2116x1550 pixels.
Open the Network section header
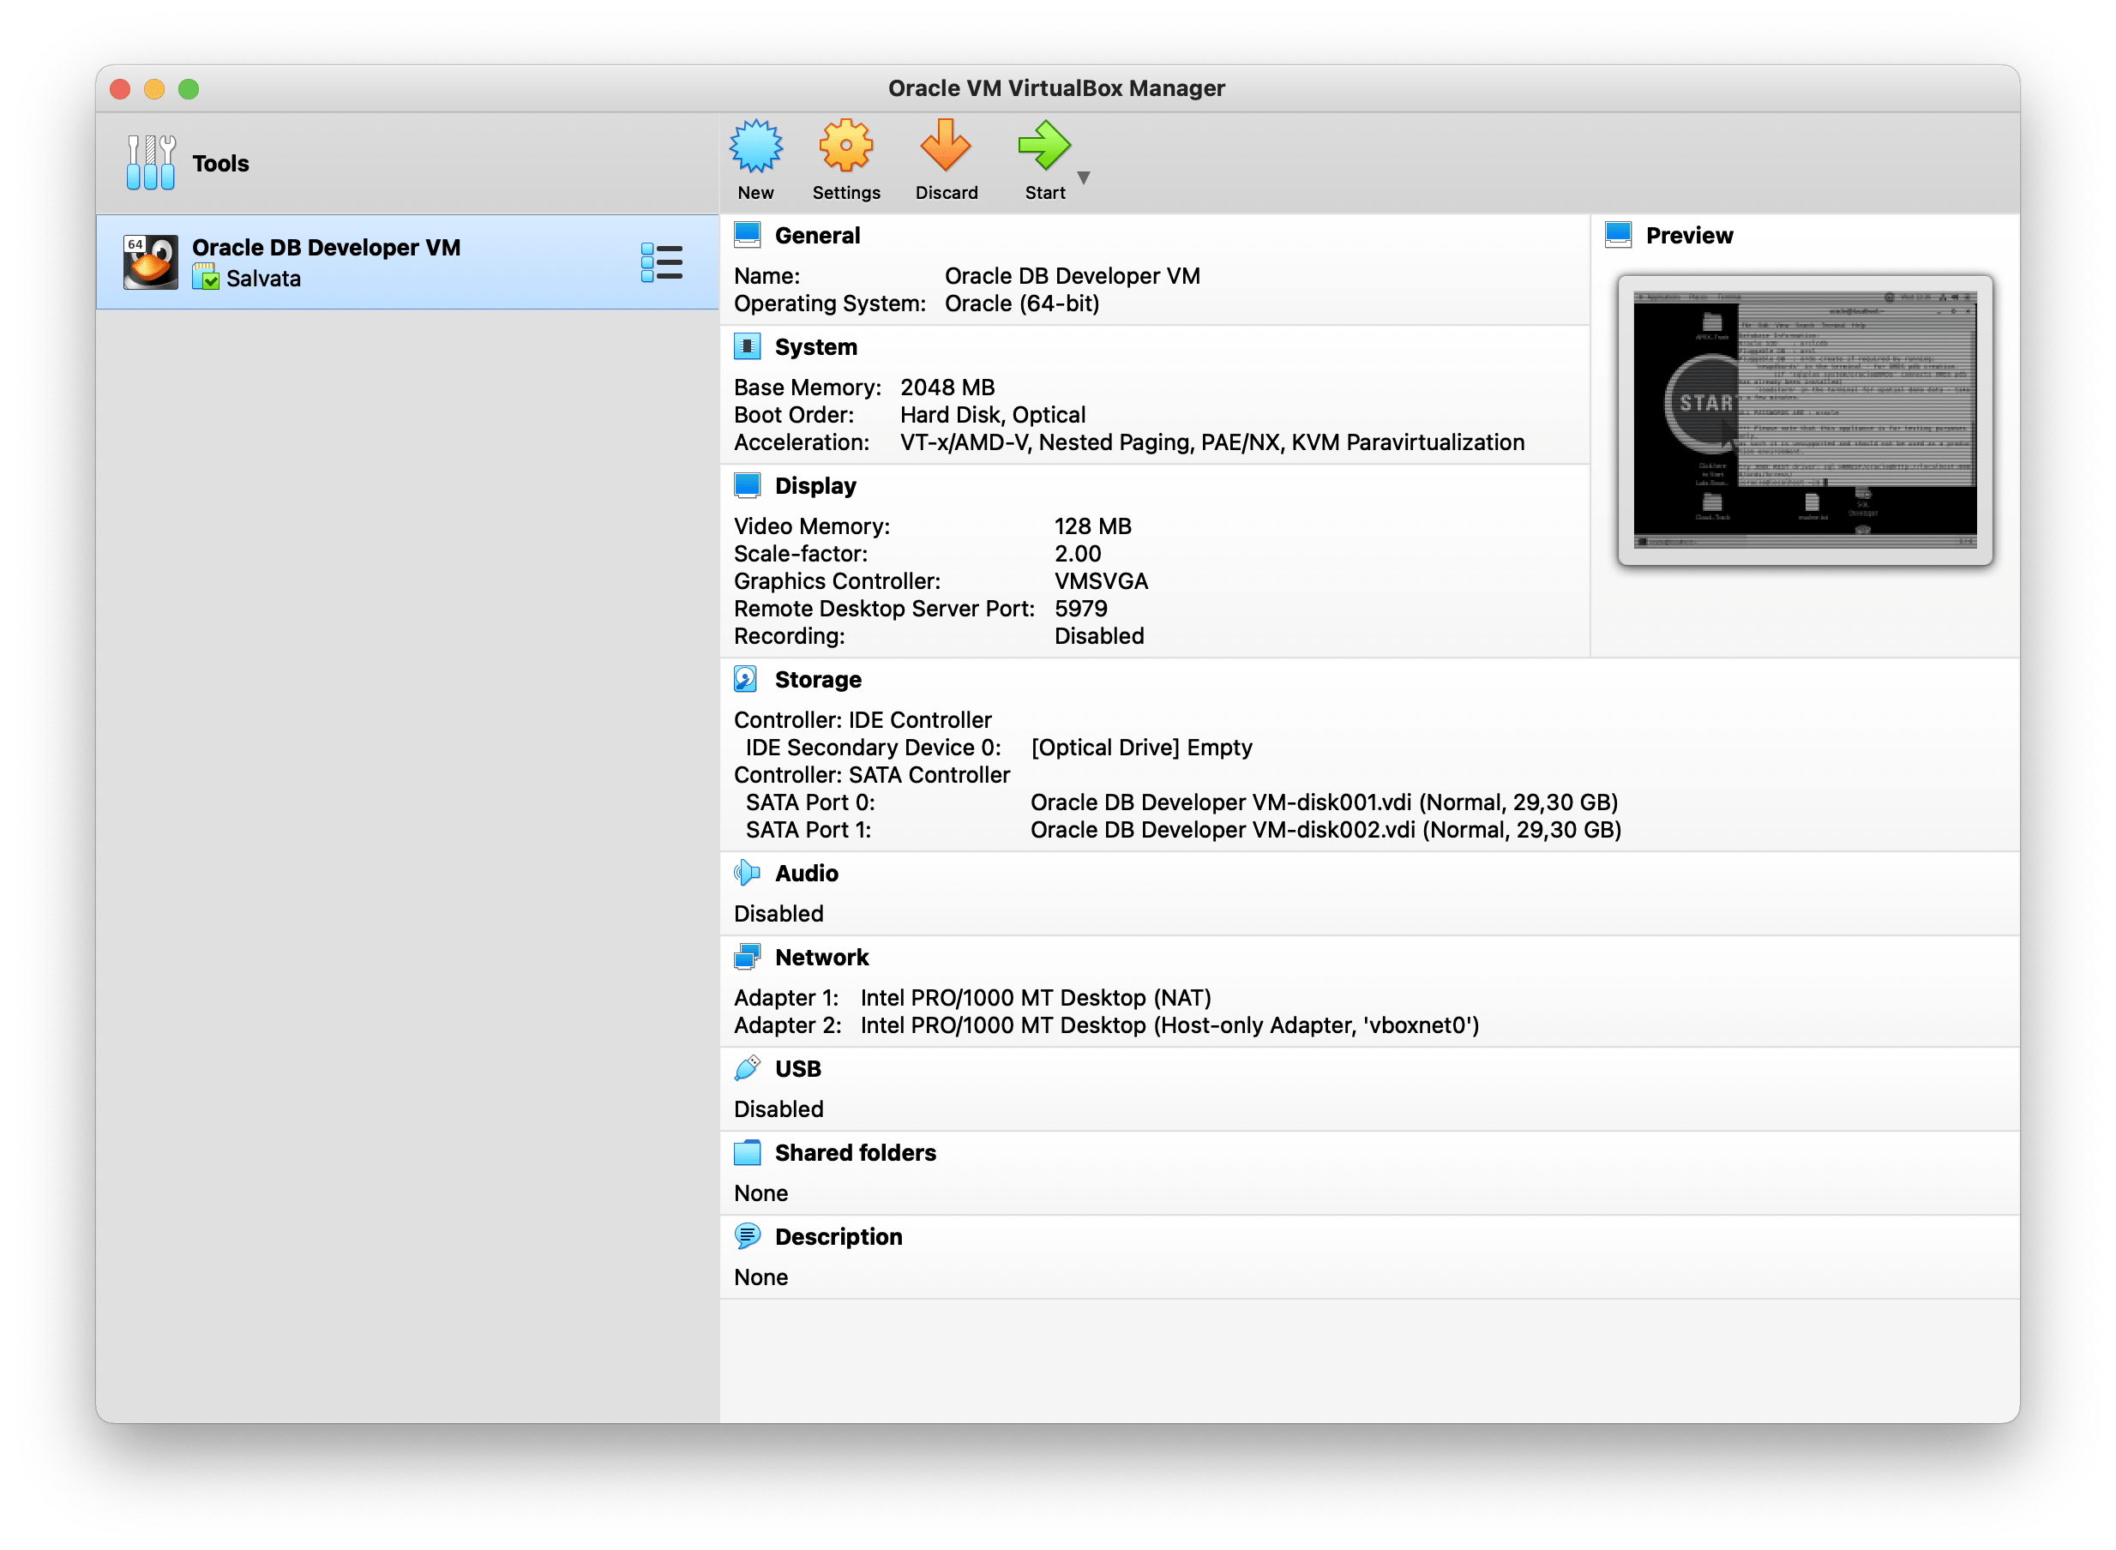tap(821, 957)
